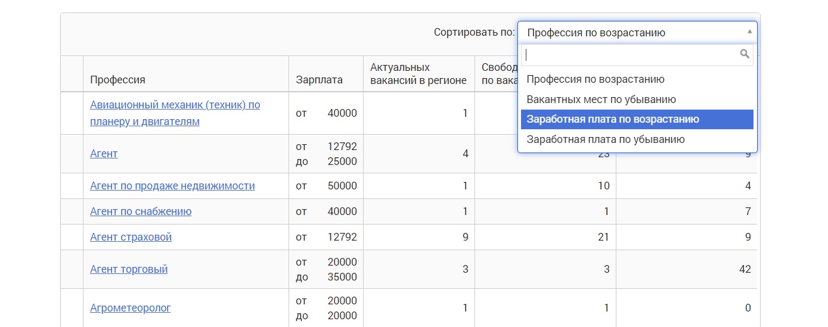The image size is (828, 327).
Task: Open 'Авиационный механик (техник)' profession link
Action: click(x=175, y=113)
